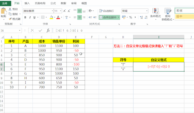Click the phonetic guide 文 icon
Image resolution: width=194 pixels, height=113 pixels.
[66, 17]
